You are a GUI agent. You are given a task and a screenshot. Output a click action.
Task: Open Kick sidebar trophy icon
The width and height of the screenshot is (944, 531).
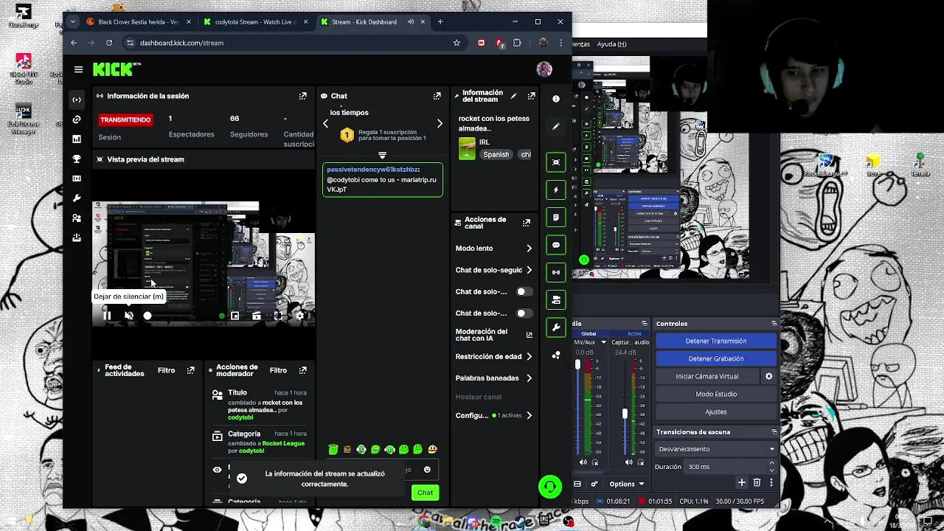pyautogui.click(x=77, y=159)
